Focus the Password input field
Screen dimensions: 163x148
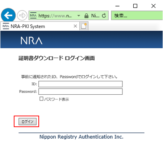coord(80,91)
